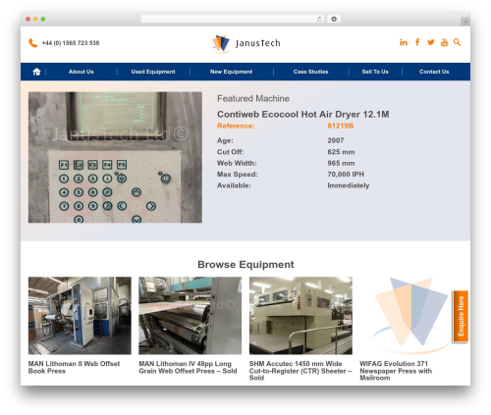491x415 pixels.
Task: Click reference number 81219B
Action: tap(341, 126)
